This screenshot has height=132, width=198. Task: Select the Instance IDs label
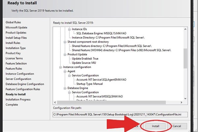(x=80, y=29)
